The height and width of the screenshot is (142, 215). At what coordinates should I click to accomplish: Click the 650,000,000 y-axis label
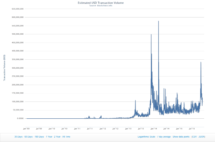17,9
